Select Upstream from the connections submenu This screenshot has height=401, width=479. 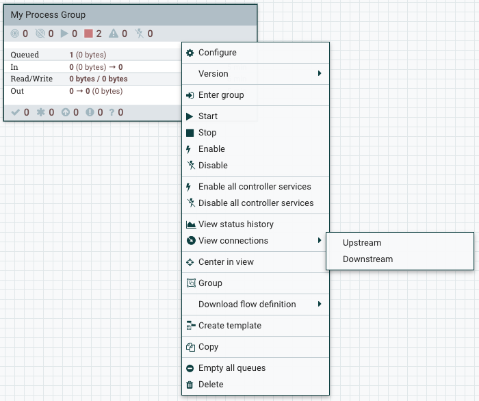pyautogui.click(x=362, y=243)
